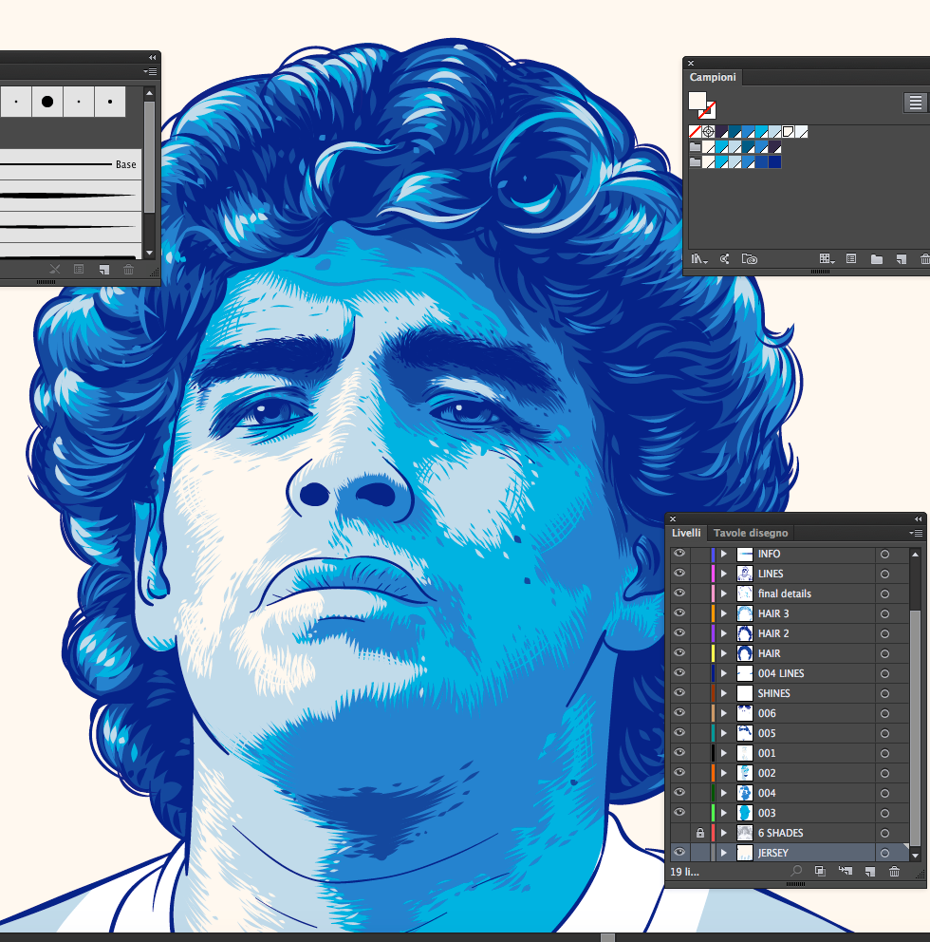Delete selected layer with Livelli trash icon
Viewport: 930px width, 942px height.
point(894,871)
